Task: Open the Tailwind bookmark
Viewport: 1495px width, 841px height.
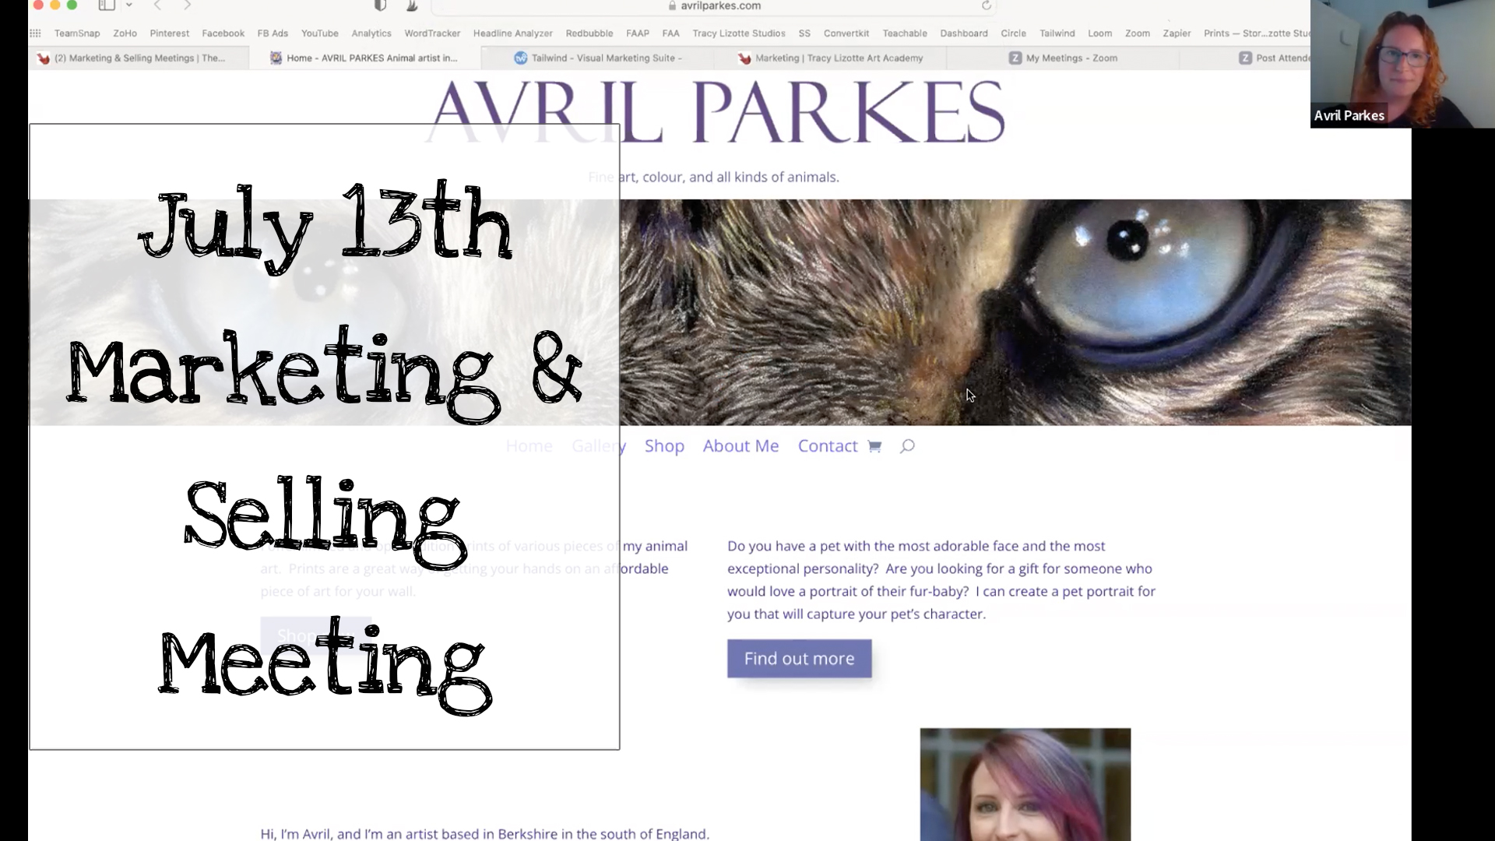Action: [1057, 33]
